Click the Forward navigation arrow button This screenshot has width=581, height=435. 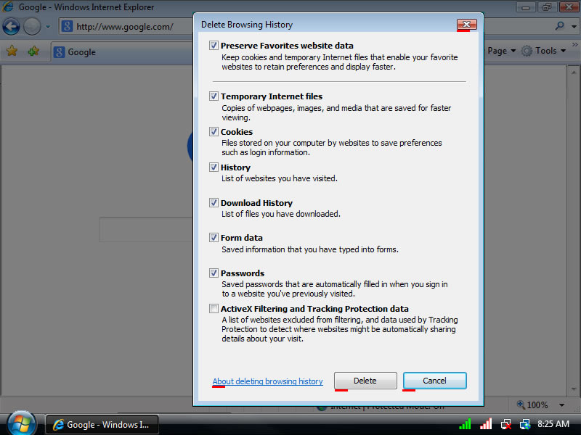(x=32, y=27)
